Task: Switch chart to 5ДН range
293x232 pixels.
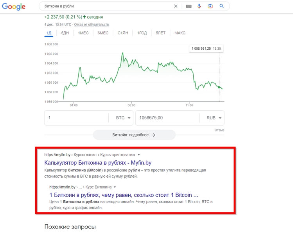Action: 65,33
